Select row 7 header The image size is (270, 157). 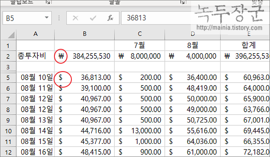pos(8,99)
